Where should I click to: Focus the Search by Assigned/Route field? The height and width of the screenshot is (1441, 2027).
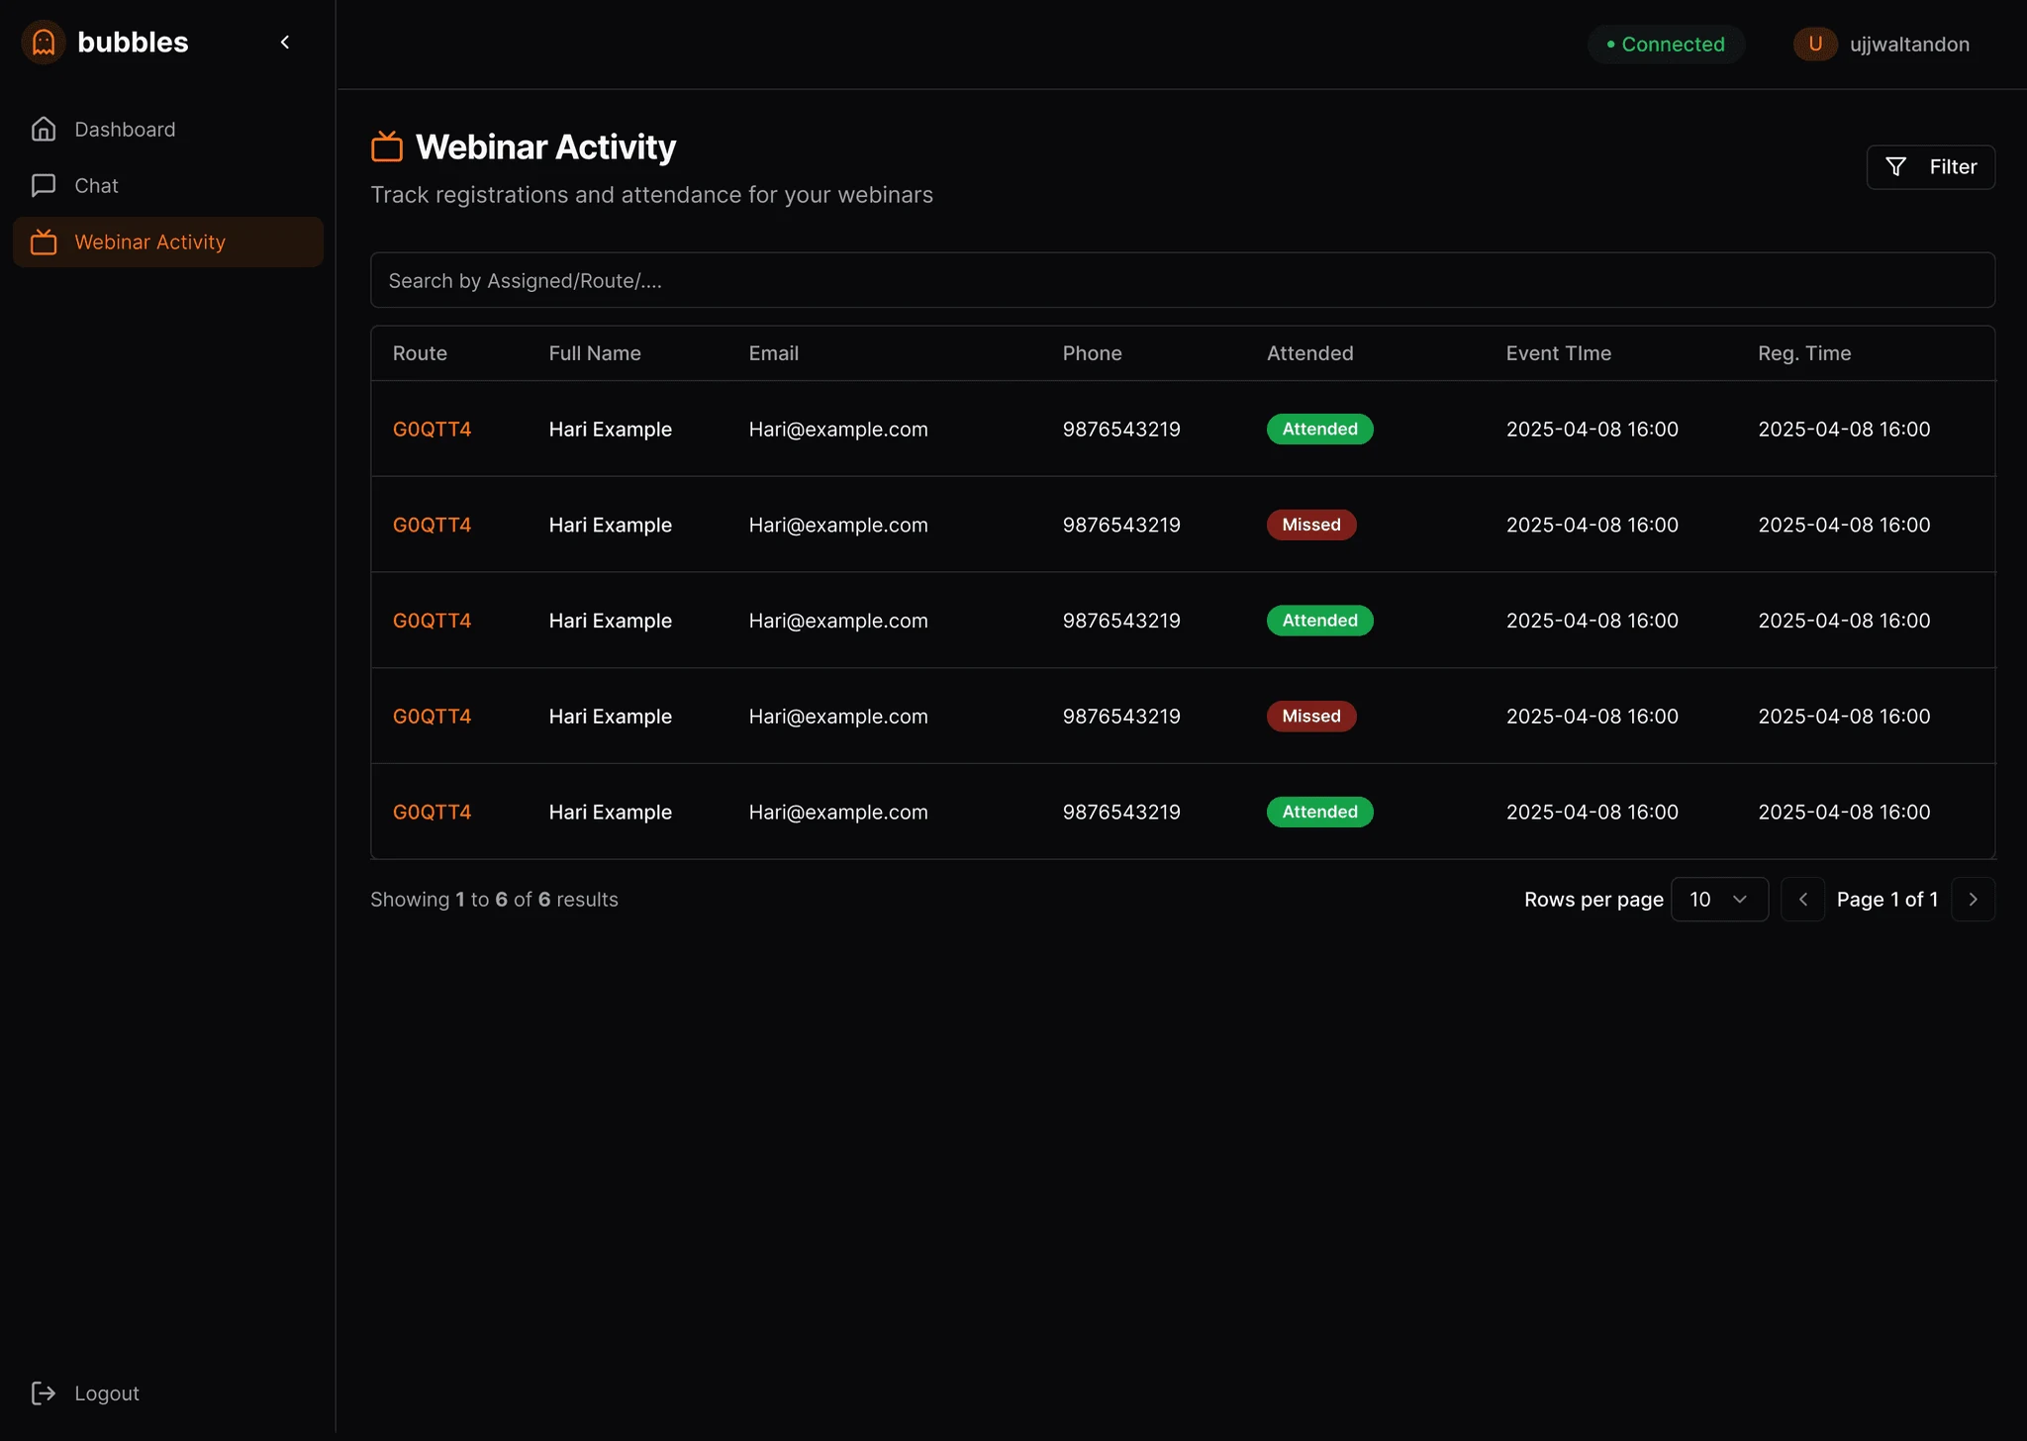point(1183,280)
